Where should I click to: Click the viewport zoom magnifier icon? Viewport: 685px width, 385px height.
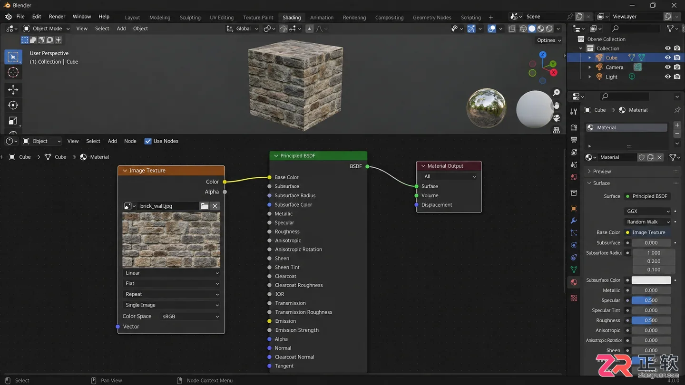point(556,93)
